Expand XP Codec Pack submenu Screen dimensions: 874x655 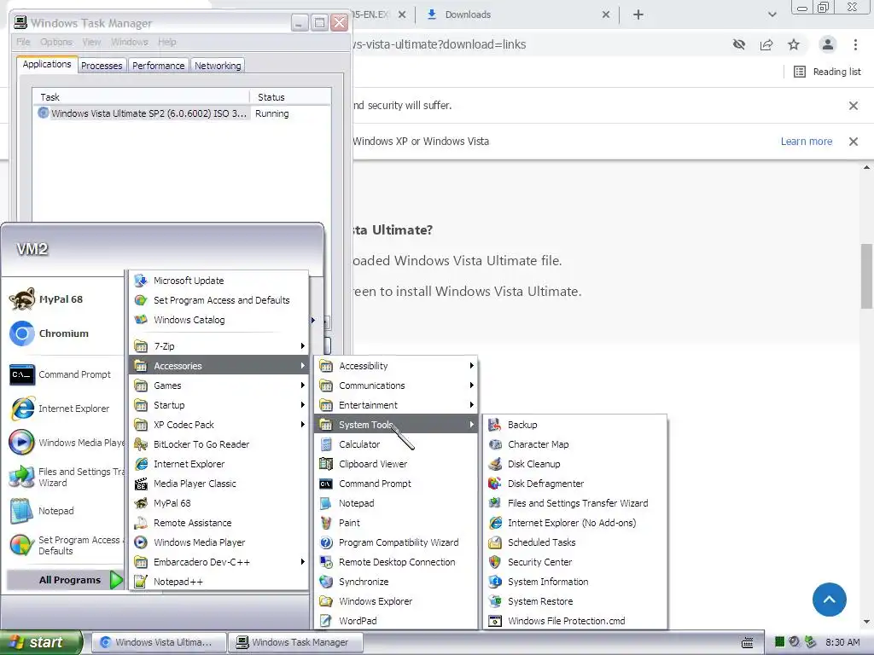[219, 425]
